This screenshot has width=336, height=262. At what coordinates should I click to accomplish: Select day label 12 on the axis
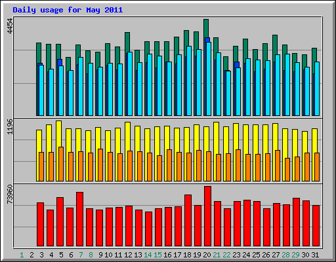(128, 255)
